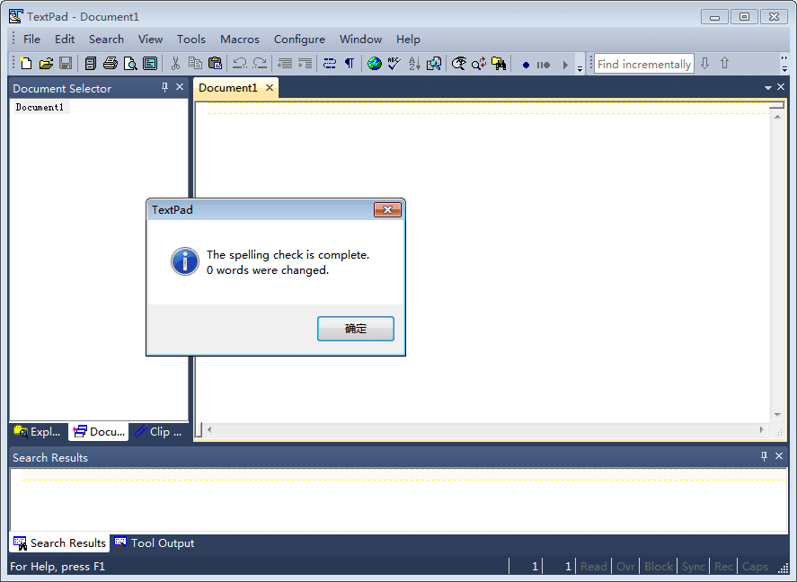The height and width of the screenshot is (582, 797).
Task: Start recording a macro with the dot icon
Action: coord(526,65)
